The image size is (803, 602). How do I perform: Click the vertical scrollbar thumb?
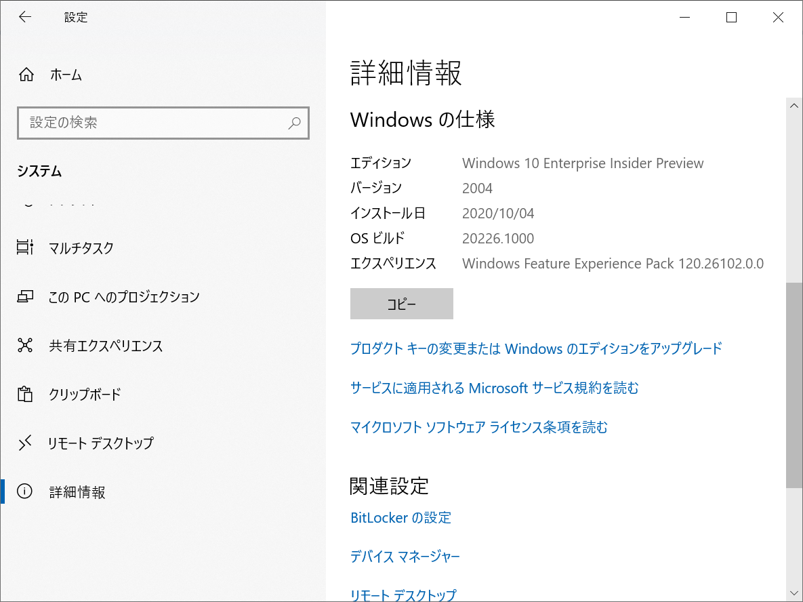coord(794,385)
